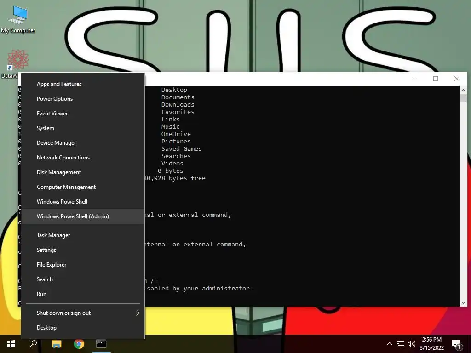Click the console vertical scrollbar thumb

[463, 98]
